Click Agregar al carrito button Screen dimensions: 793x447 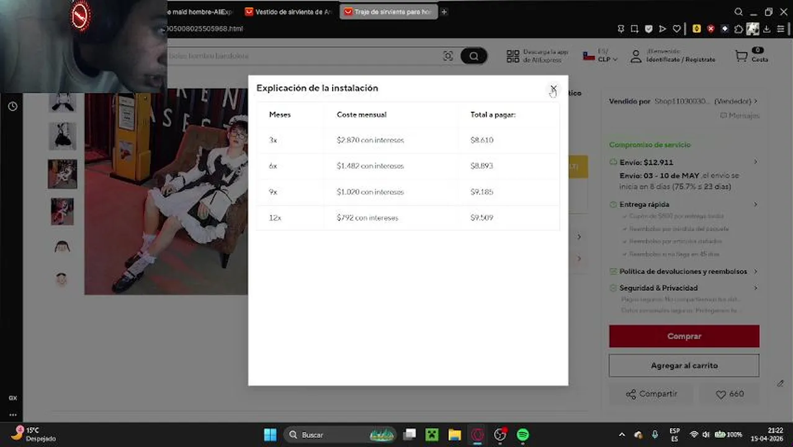click(x=684, y=366)
